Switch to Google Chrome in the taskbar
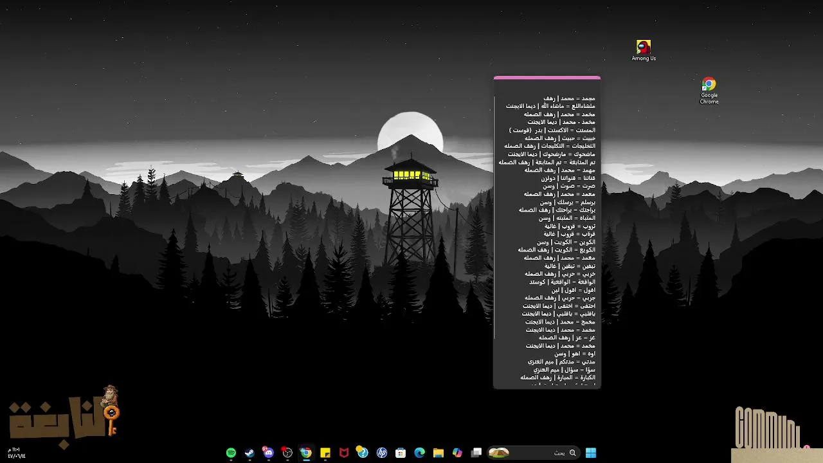The image size is (823, 463). (x=306, y=453)
